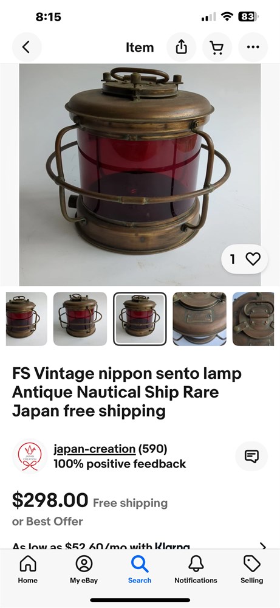Toggle the heart watchlist button
Screen dimensions: 280x608
[253, 259]
